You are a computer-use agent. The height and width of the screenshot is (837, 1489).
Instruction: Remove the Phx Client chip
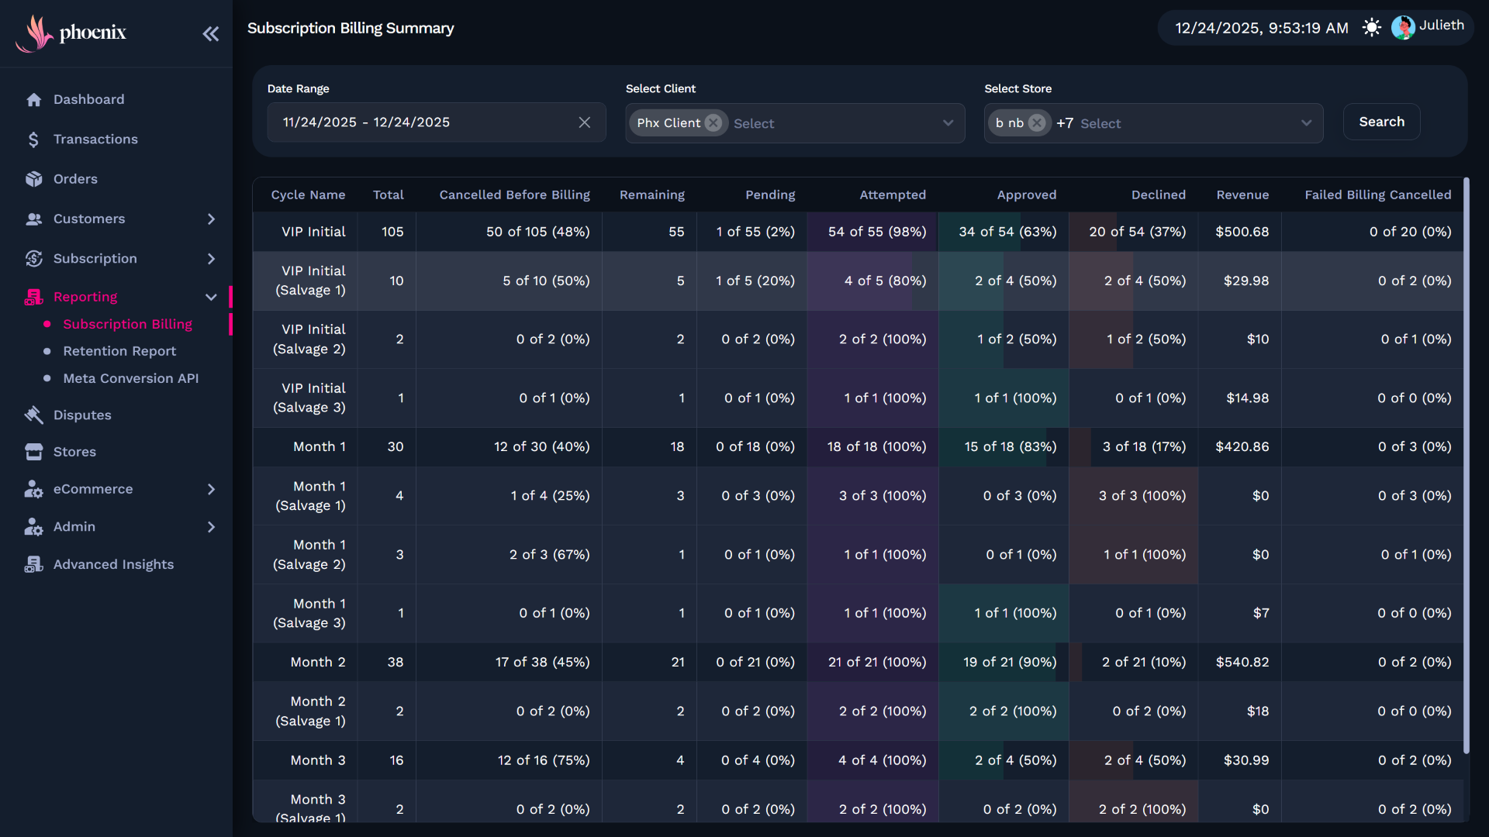[713, 123]
